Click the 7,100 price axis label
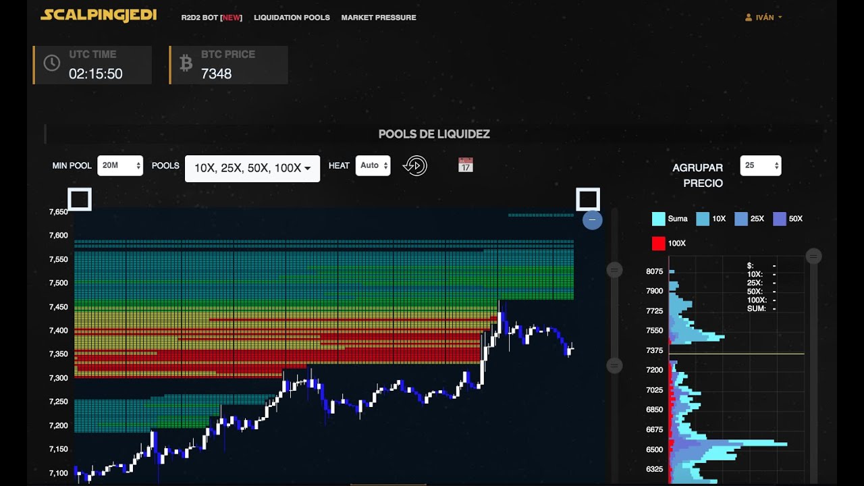 59,473
